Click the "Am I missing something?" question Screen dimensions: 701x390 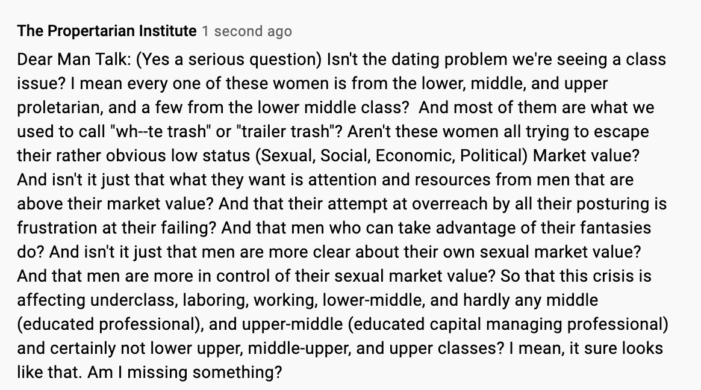[x=184, y=373]
